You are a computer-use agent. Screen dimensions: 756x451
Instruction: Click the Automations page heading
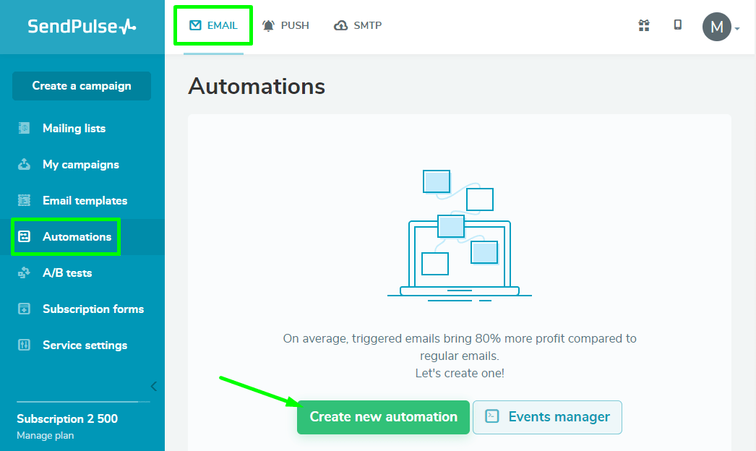[x=257, y=86]
